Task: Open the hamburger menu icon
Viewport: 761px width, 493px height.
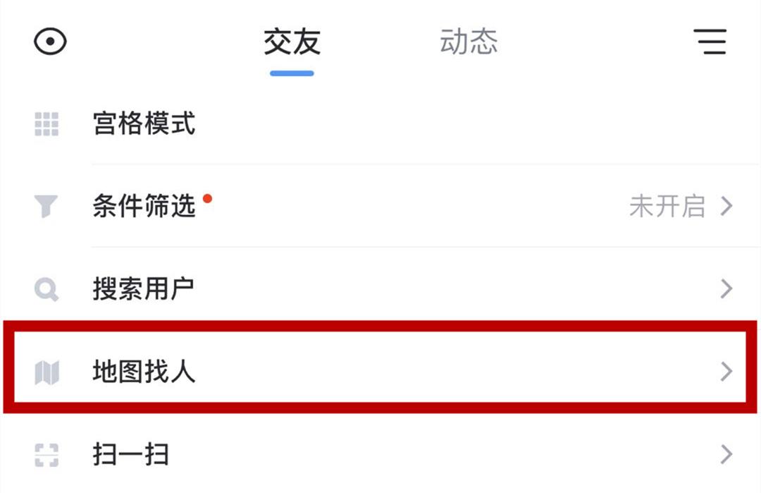Action: tap(710, 42)
